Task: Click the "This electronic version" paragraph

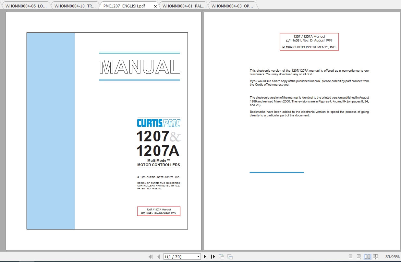Action: tap(309, 72)
